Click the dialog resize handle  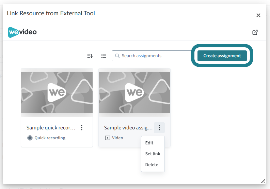point(263,181)
